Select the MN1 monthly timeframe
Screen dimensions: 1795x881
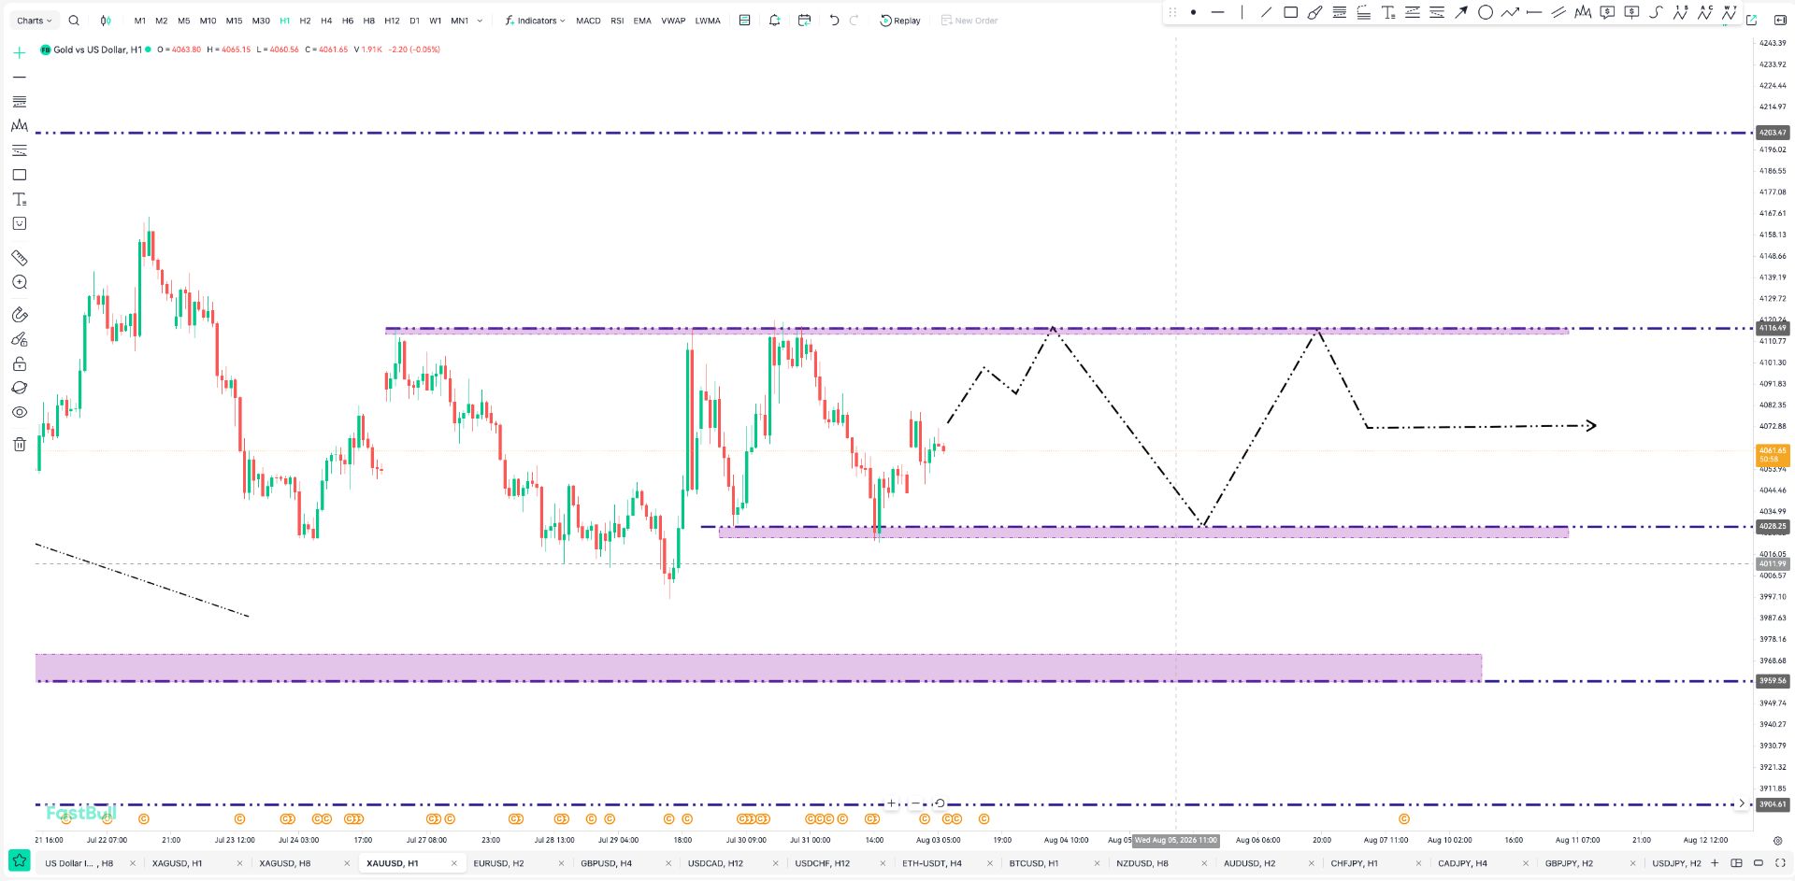(x=460, y=21)
